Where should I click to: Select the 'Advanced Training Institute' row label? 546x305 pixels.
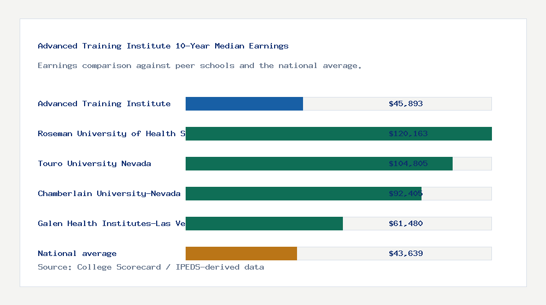[104, 103]
